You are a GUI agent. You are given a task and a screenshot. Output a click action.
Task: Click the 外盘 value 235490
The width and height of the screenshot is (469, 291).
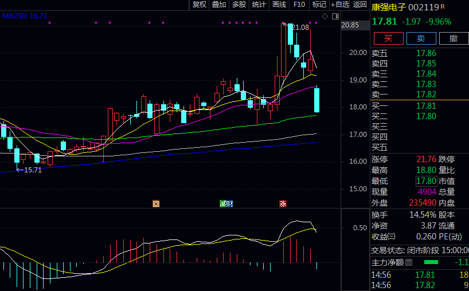click(x=423, y=203)
